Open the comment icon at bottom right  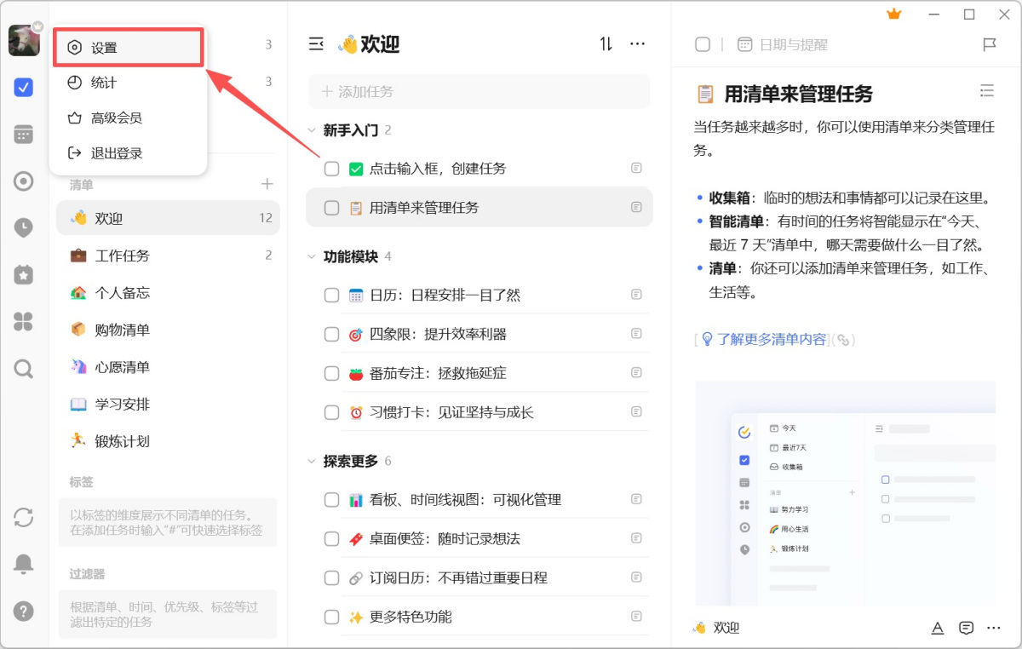[966, 628]
